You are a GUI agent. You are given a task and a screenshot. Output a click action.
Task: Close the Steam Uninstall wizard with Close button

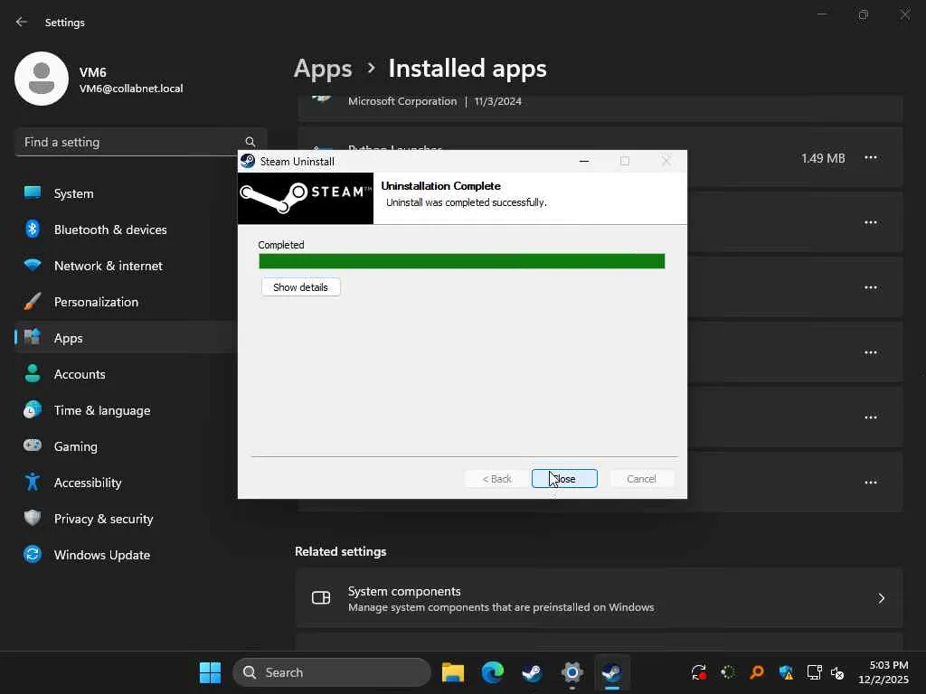tap(564, 479)
